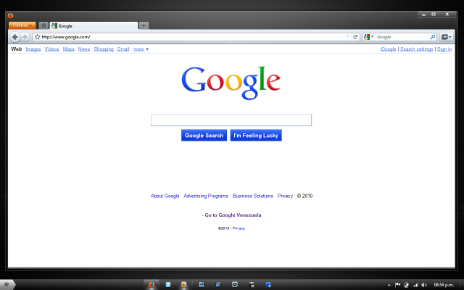Screen dimensions: 464x290
Task: Click the network signal tray icon
Action: click(415, 285)
